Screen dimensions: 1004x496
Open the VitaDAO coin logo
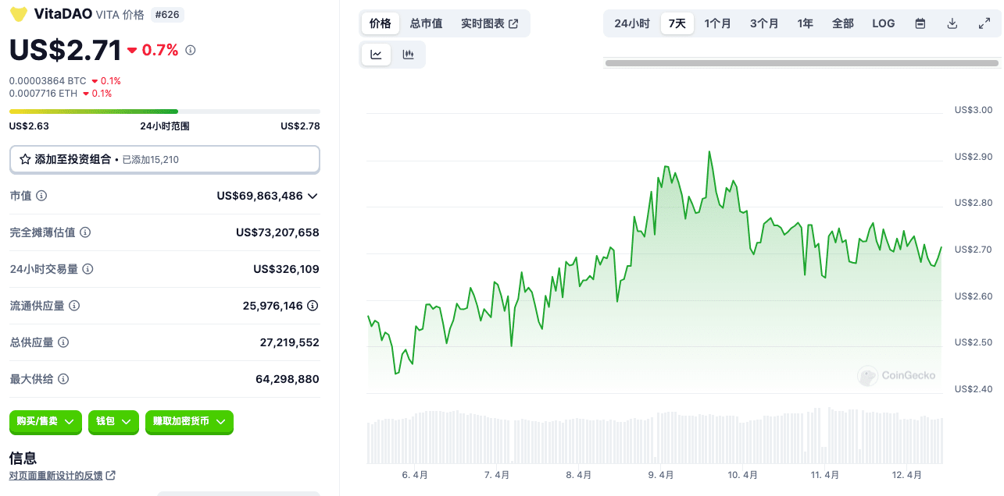(x=18, y=13)
